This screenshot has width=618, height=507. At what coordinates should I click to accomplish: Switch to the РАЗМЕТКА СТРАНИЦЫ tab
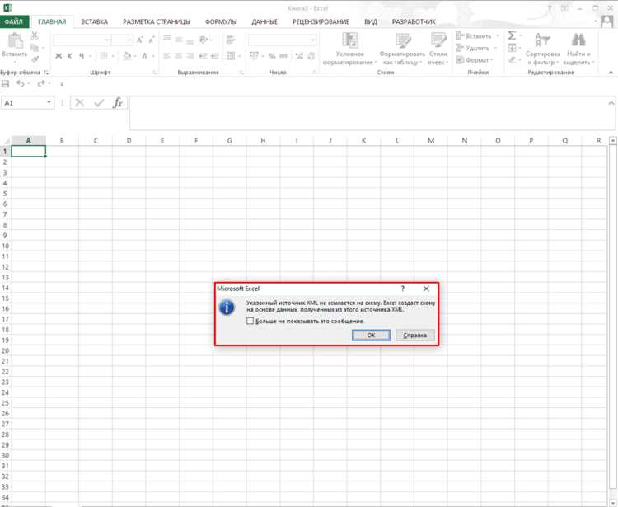pos(157,21)
